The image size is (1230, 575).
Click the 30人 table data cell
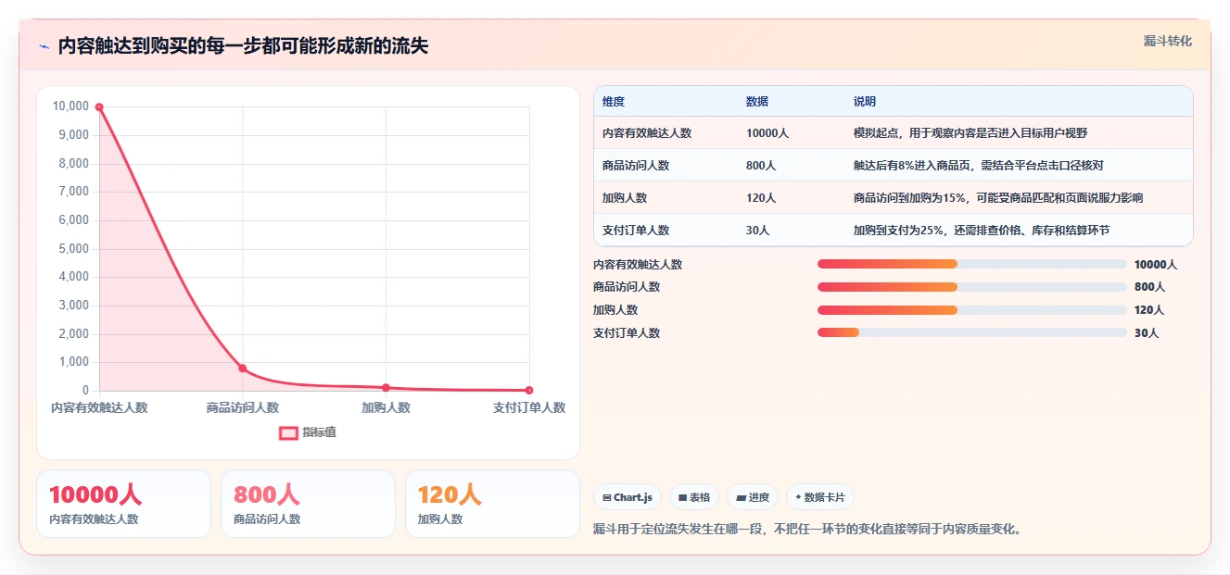[x=758, y=231]
